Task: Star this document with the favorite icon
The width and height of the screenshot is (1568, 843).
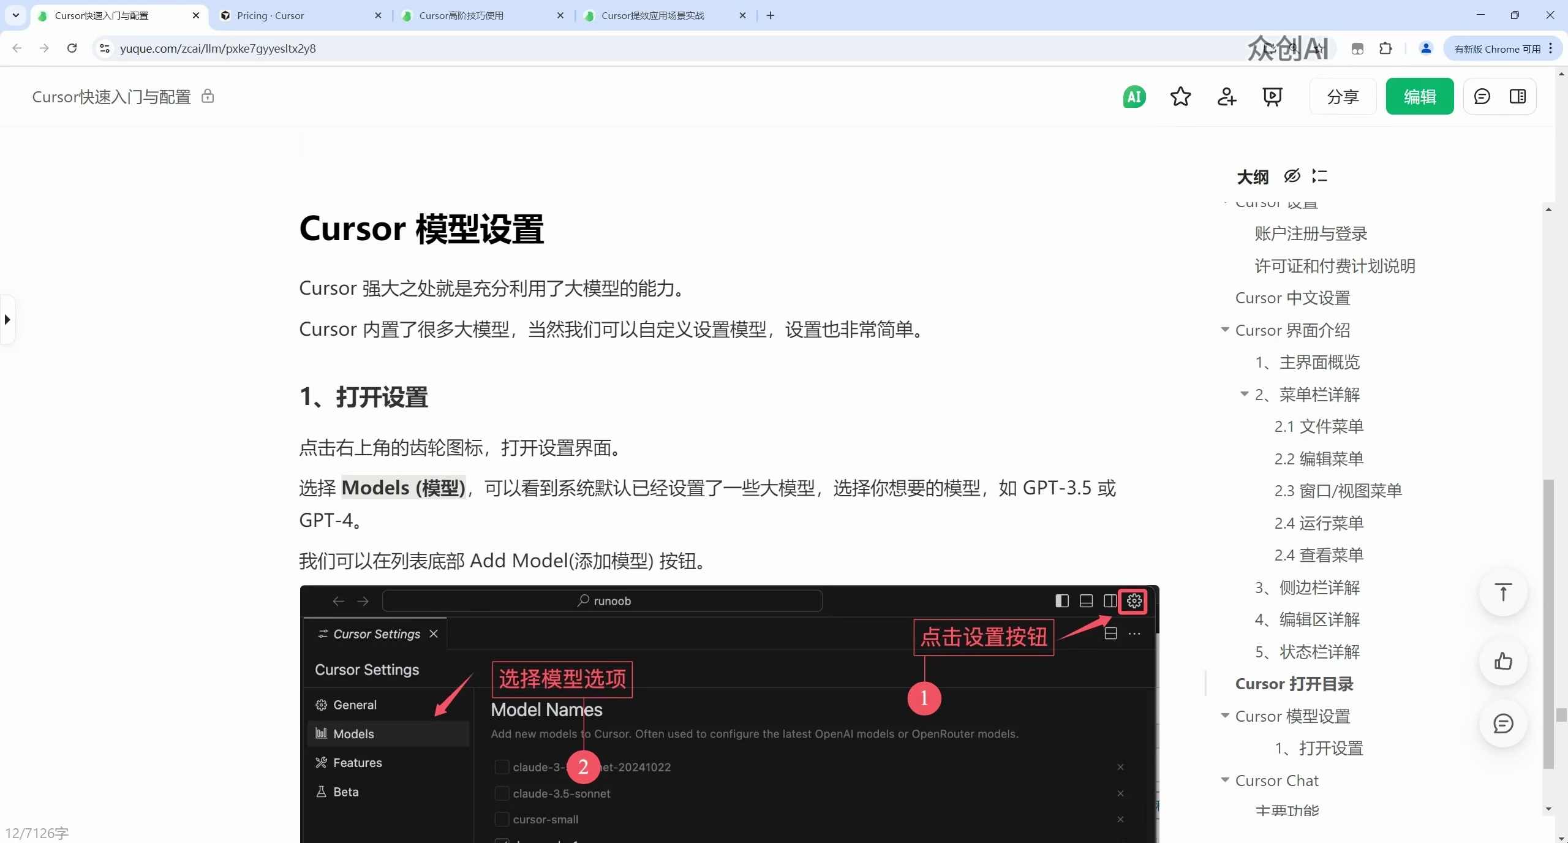Action: point(1180,97)
